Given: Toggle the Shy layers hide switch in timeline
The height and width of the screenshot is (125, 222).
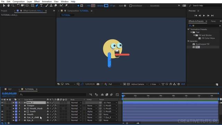Looking at the screenshot, I should [x=102, y=94].
